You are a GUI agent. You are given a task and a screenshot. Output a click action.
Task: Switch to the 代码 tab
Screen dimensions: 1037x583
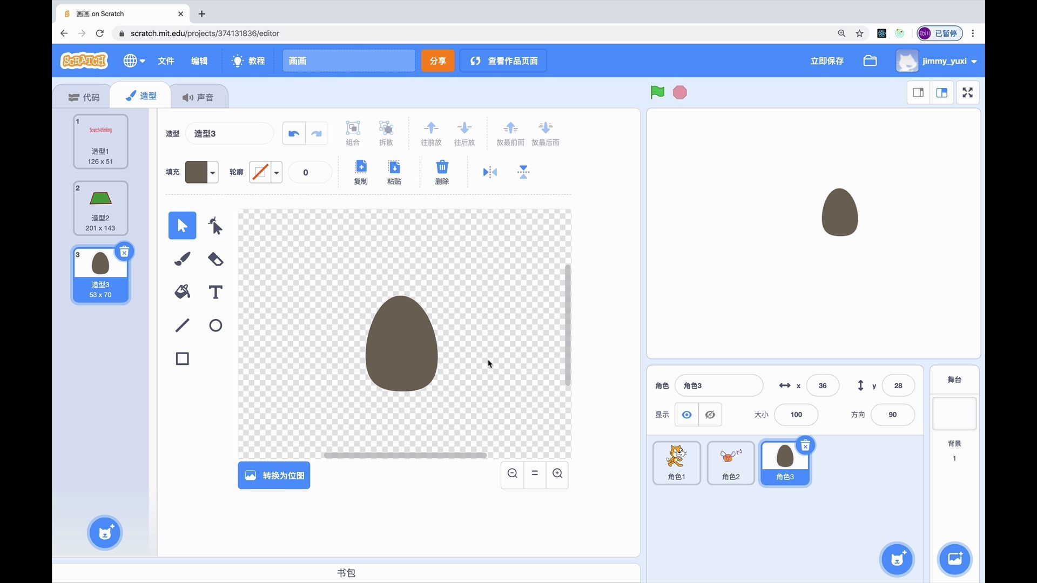(x=84, y=97)
